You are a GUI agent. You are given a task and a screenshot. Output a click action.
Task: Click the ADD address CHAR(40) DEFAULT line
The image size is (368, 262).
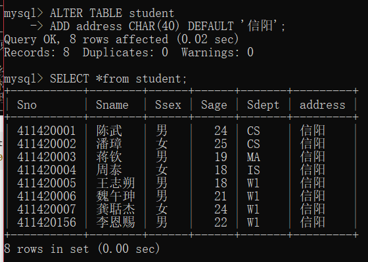pos(158,26)
